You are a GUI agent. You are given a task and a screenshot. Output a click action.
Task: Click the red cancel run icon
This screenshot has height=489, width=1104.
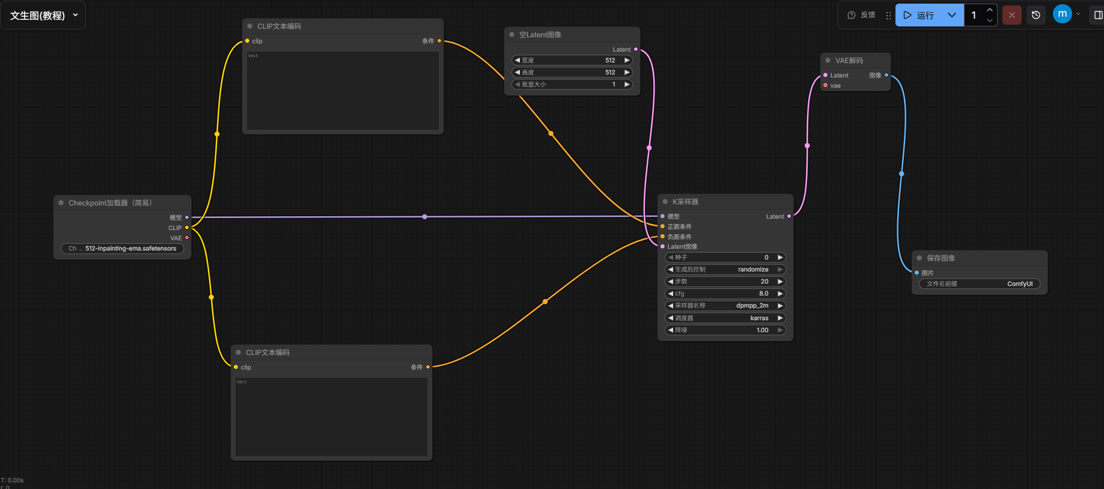pyautogui.click(x=1012, y=15)
